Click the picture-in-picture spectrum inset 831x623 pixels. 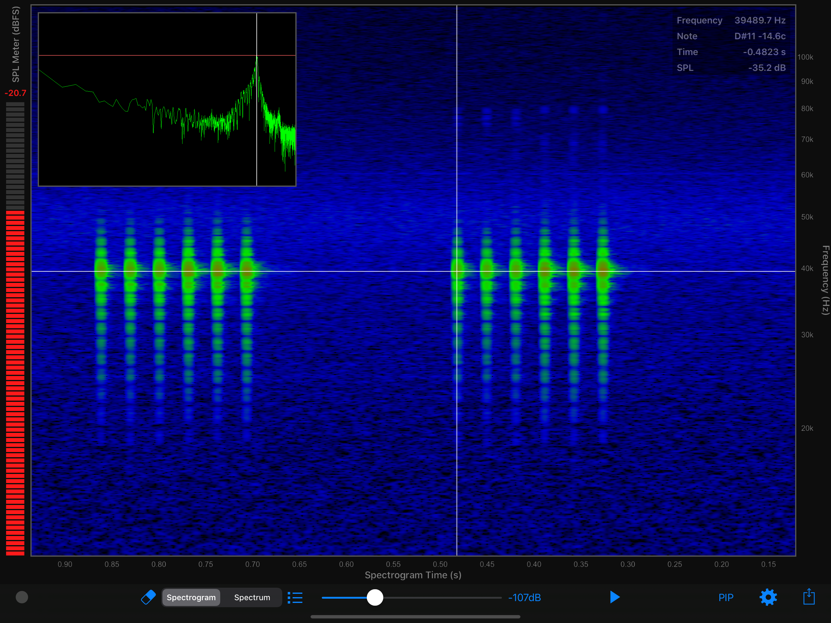(167, 99)
